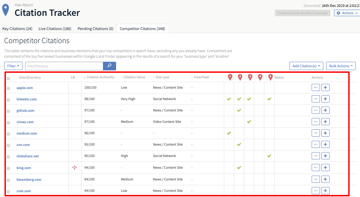The height and width of the screenshot is (197, 360).
Task: Switch to Key Citations (24) tab
Action: pos(18,29)
